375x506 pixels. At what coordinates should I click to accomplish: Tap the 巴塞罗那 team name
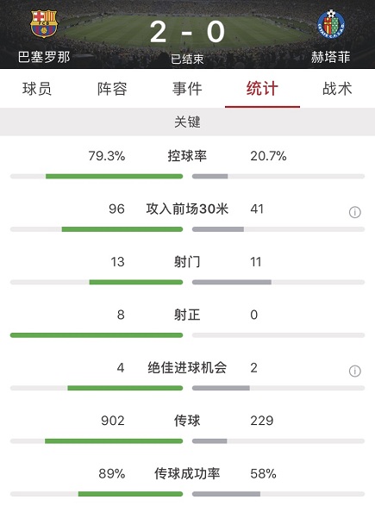coord(44,57)
